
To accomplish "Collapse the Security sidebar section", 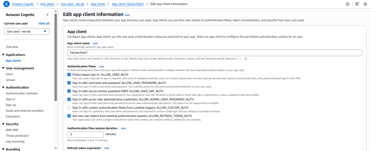I will pos(3,124).
